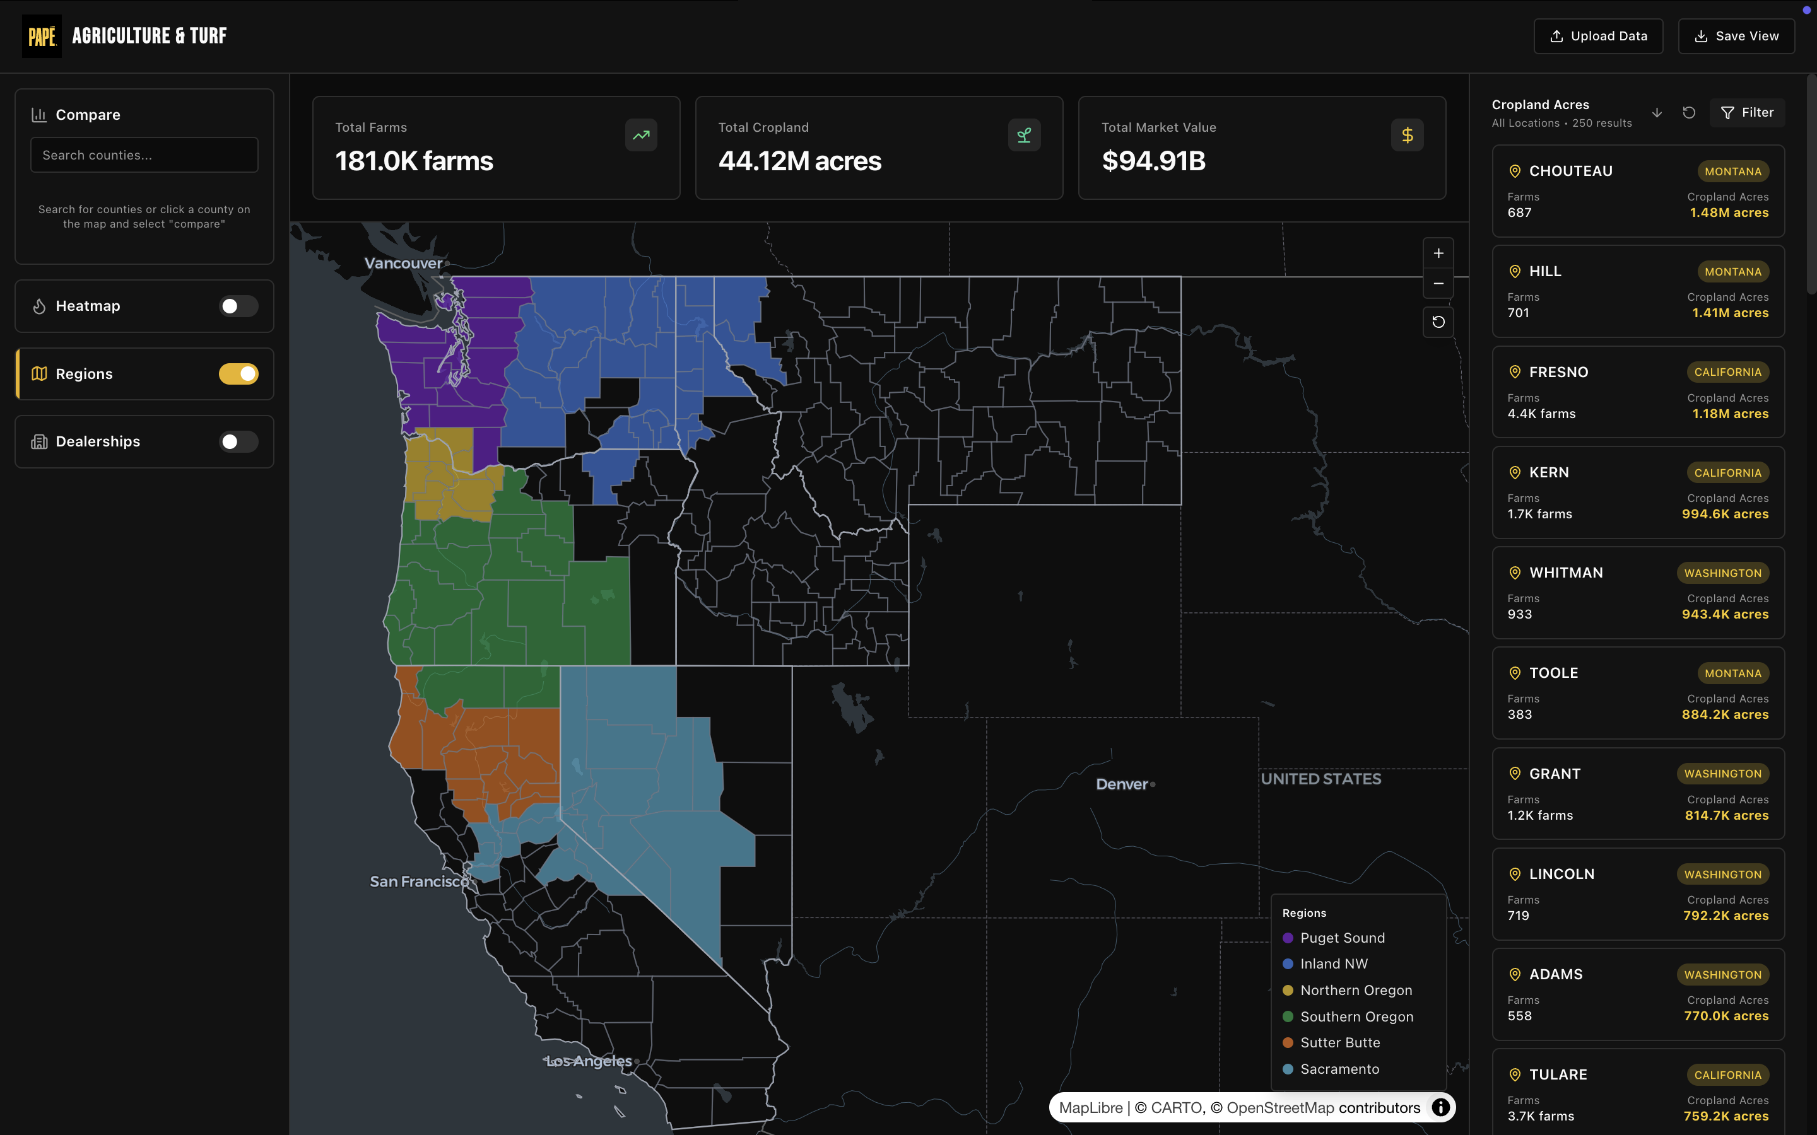Select the LINCOLN county name
Screen dimensions: 1817x1135
(x=1561, y=875)
